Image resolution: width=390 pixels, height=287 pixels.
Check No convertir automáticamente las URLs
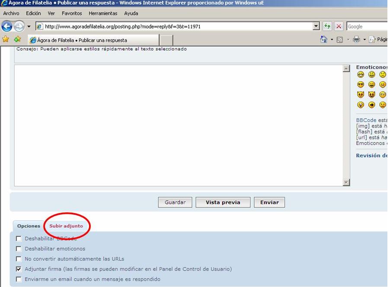[19, 259]
